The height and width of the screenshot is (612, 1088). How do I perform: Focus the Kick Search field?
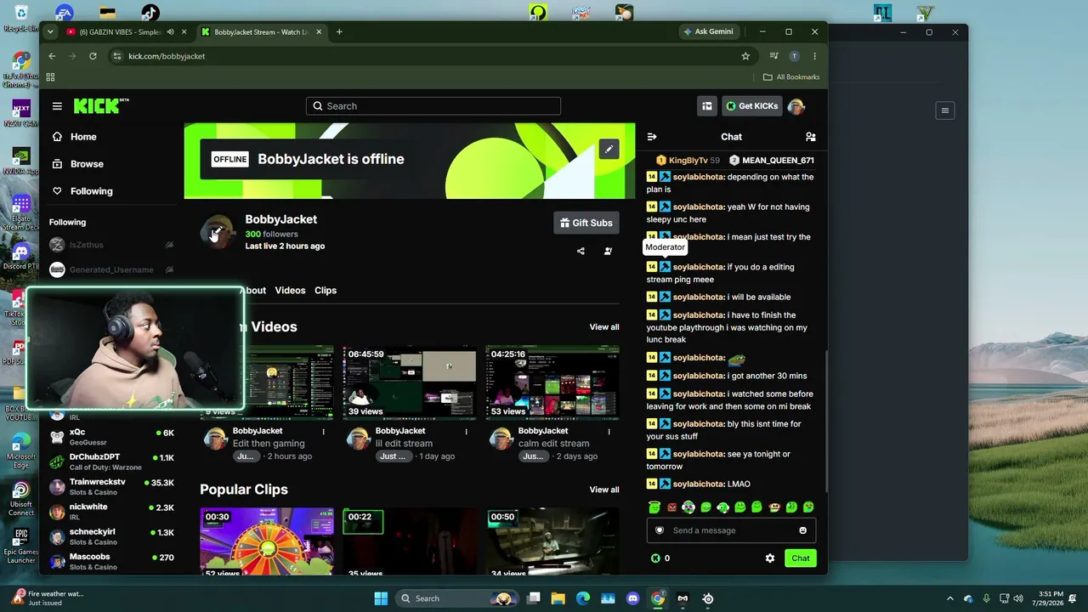[x=433, y=106]
